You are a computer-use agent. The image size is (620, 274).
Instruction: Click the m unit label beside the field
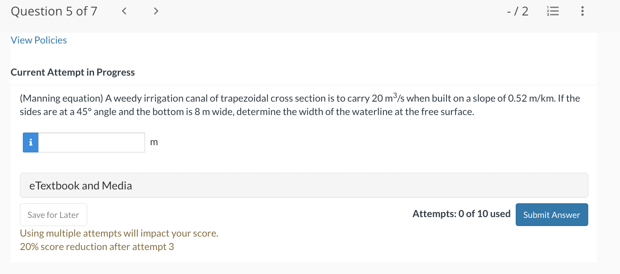[154, 142]
